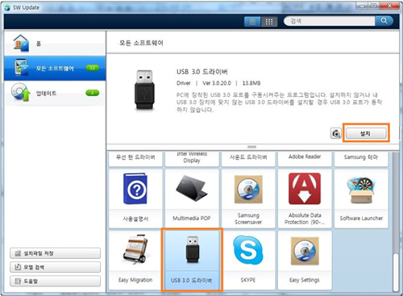Viewport: 403px width, 296px height.
Task: Select the Samsung Screensaver tile
Action: [x=248, y=198]
